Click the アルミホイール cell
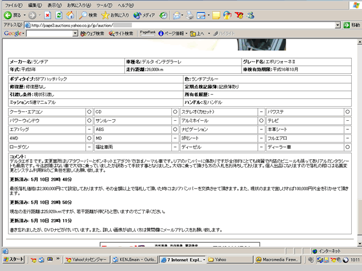This screenshot has width=362, height=271. (x=219, y=121)
